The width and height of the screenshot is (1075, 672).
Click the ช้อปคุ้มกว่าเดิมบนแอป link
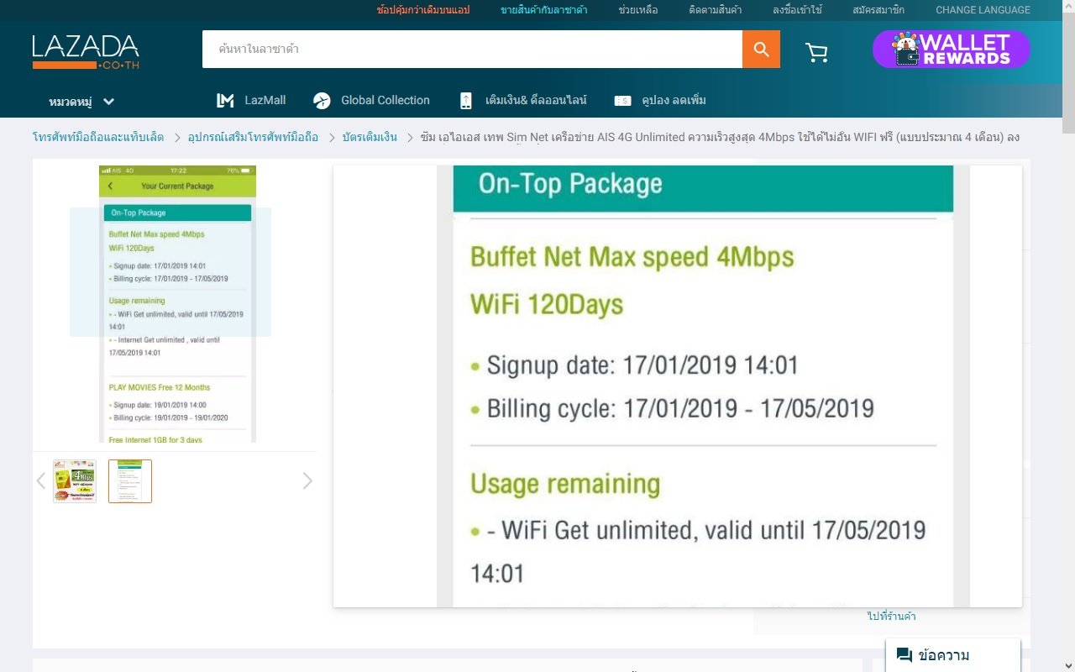[423, 10]
